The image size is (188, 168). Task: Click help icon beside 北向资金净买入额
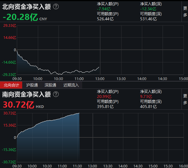tap(56, 6)
